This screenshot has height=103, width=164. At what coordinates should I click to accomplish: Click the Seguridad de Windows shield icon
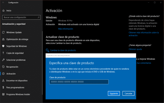(3, 46)
